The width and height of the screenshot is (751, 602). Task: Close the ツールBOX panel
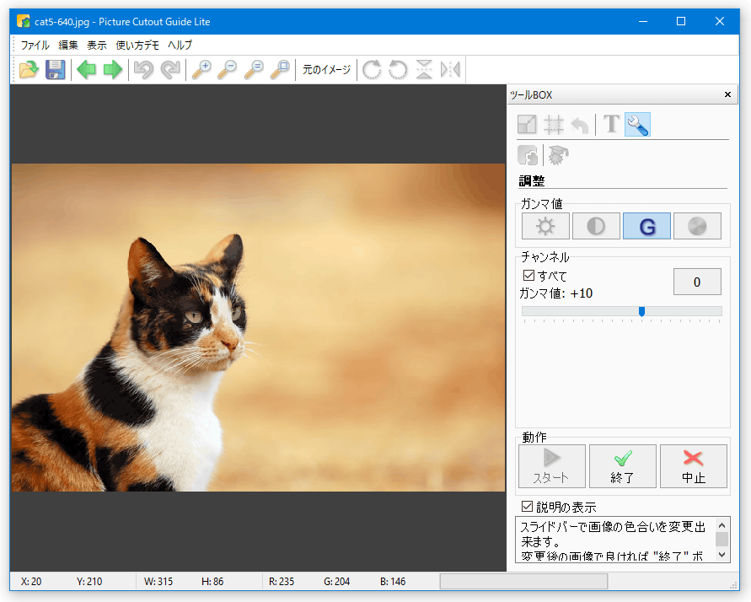(x=727, y=94)
